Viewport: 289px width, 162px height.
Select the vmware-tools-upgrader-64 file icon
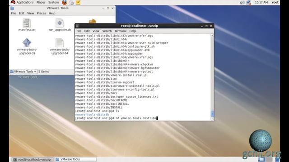click(60, 42)
